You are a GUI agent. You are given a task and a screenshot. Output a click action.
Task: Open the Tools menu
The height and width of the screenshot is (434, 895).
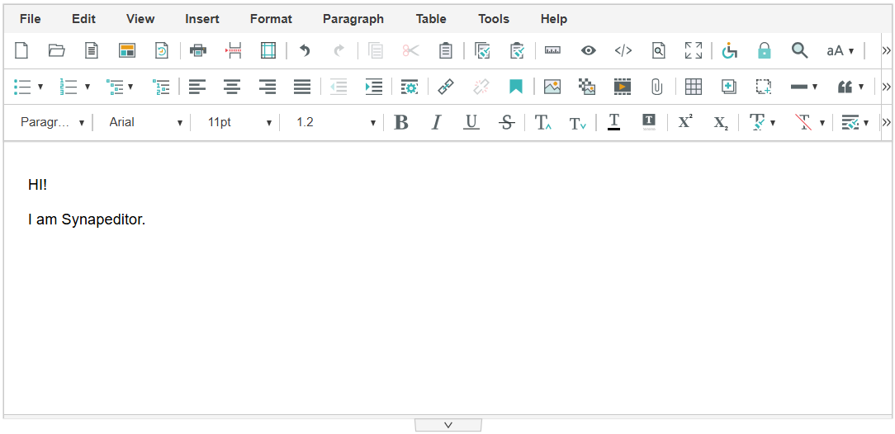click(x=494, y=19)
